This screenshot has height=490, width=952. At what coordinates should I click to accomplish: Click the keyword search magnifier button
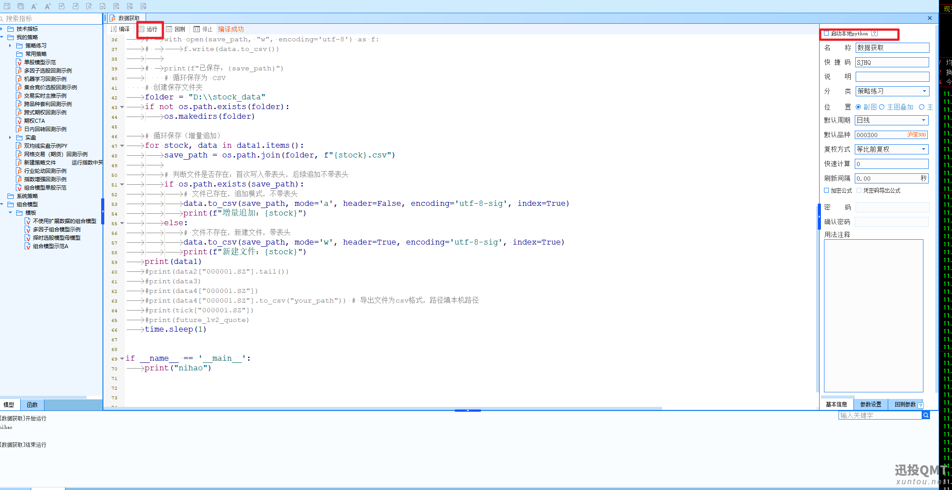point(926,415)
